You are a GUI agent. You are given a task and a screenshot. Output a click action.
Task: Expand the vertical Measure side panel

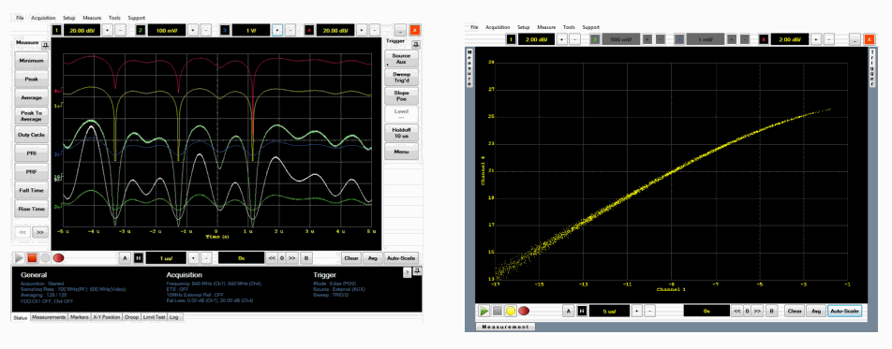click(x=470, y=68)
